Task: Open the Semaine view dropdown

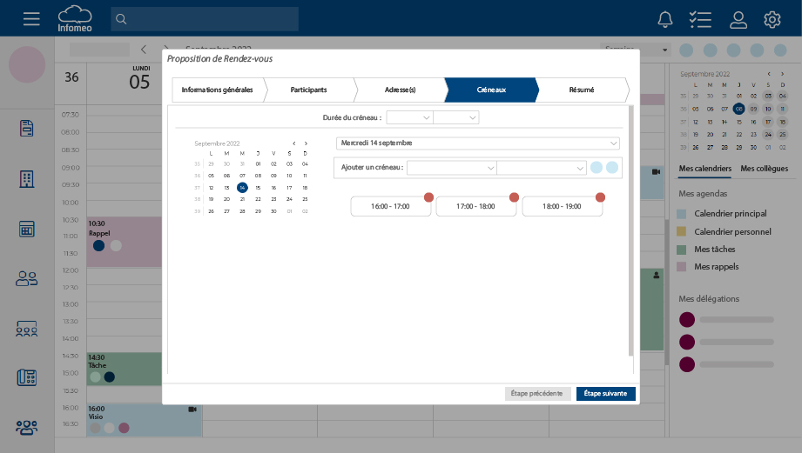Action: 635,50
